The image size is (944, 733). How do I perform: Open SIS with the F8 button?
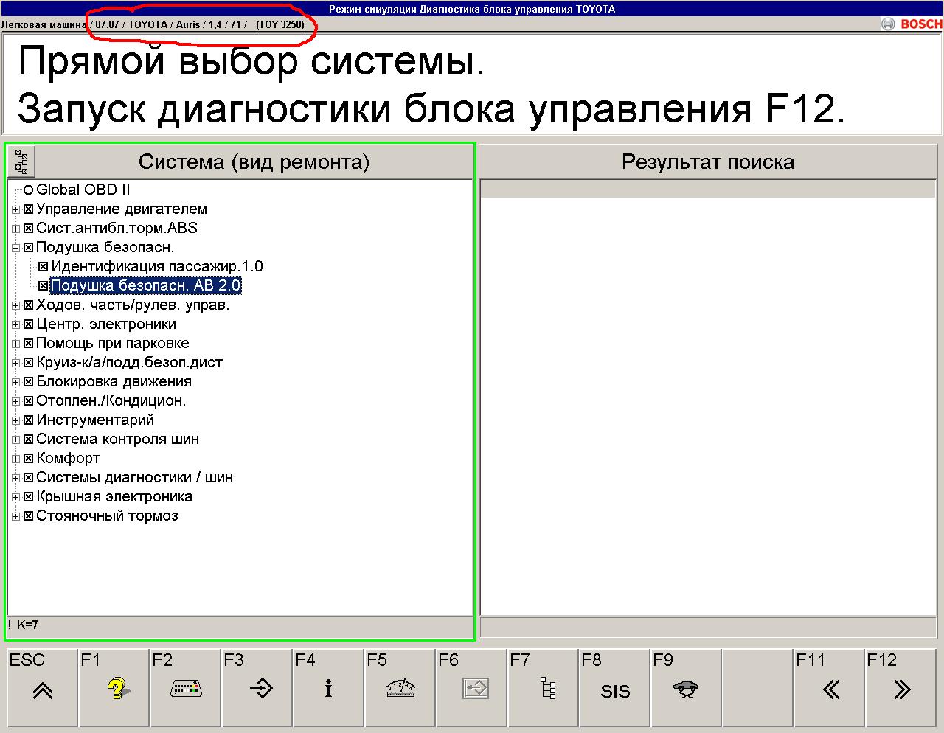click(614, 688)
